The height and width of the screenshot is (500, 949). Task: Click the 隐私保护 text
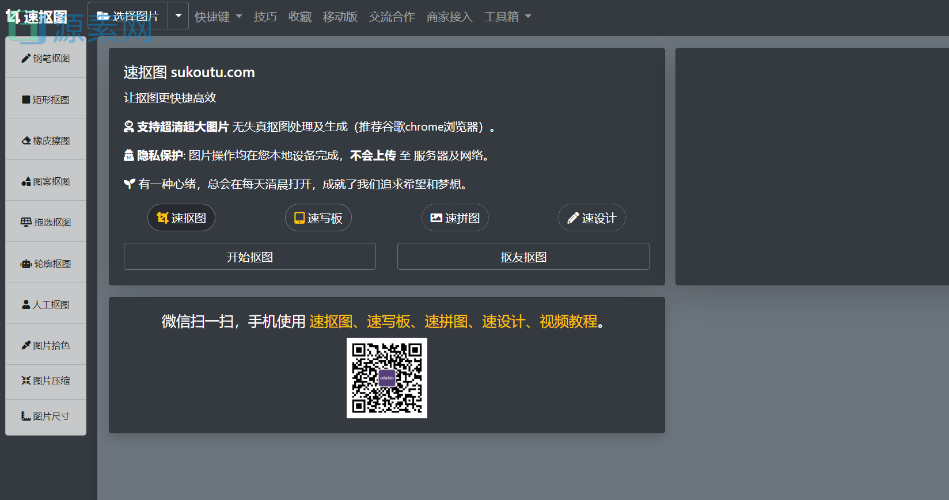[x=160, y=155]
